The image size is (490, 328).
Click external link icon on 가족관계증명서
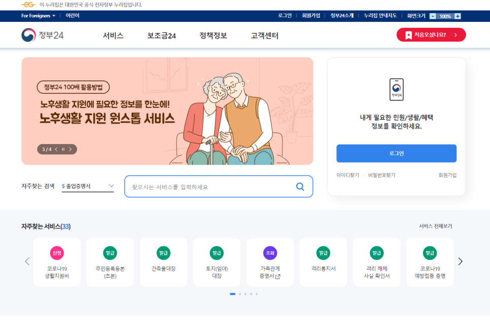click(x=278, y=276)
